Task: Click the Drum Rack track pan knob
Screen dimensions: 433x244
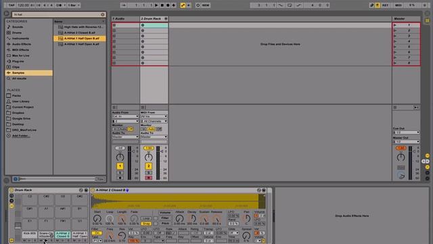Action: (x=148, y=157)
